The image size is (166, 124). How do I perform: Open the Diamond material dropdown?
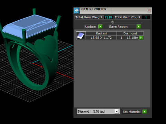117,111
